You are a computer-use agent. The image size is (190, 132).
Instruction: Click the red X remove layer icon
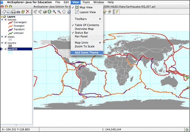[28, 12]
